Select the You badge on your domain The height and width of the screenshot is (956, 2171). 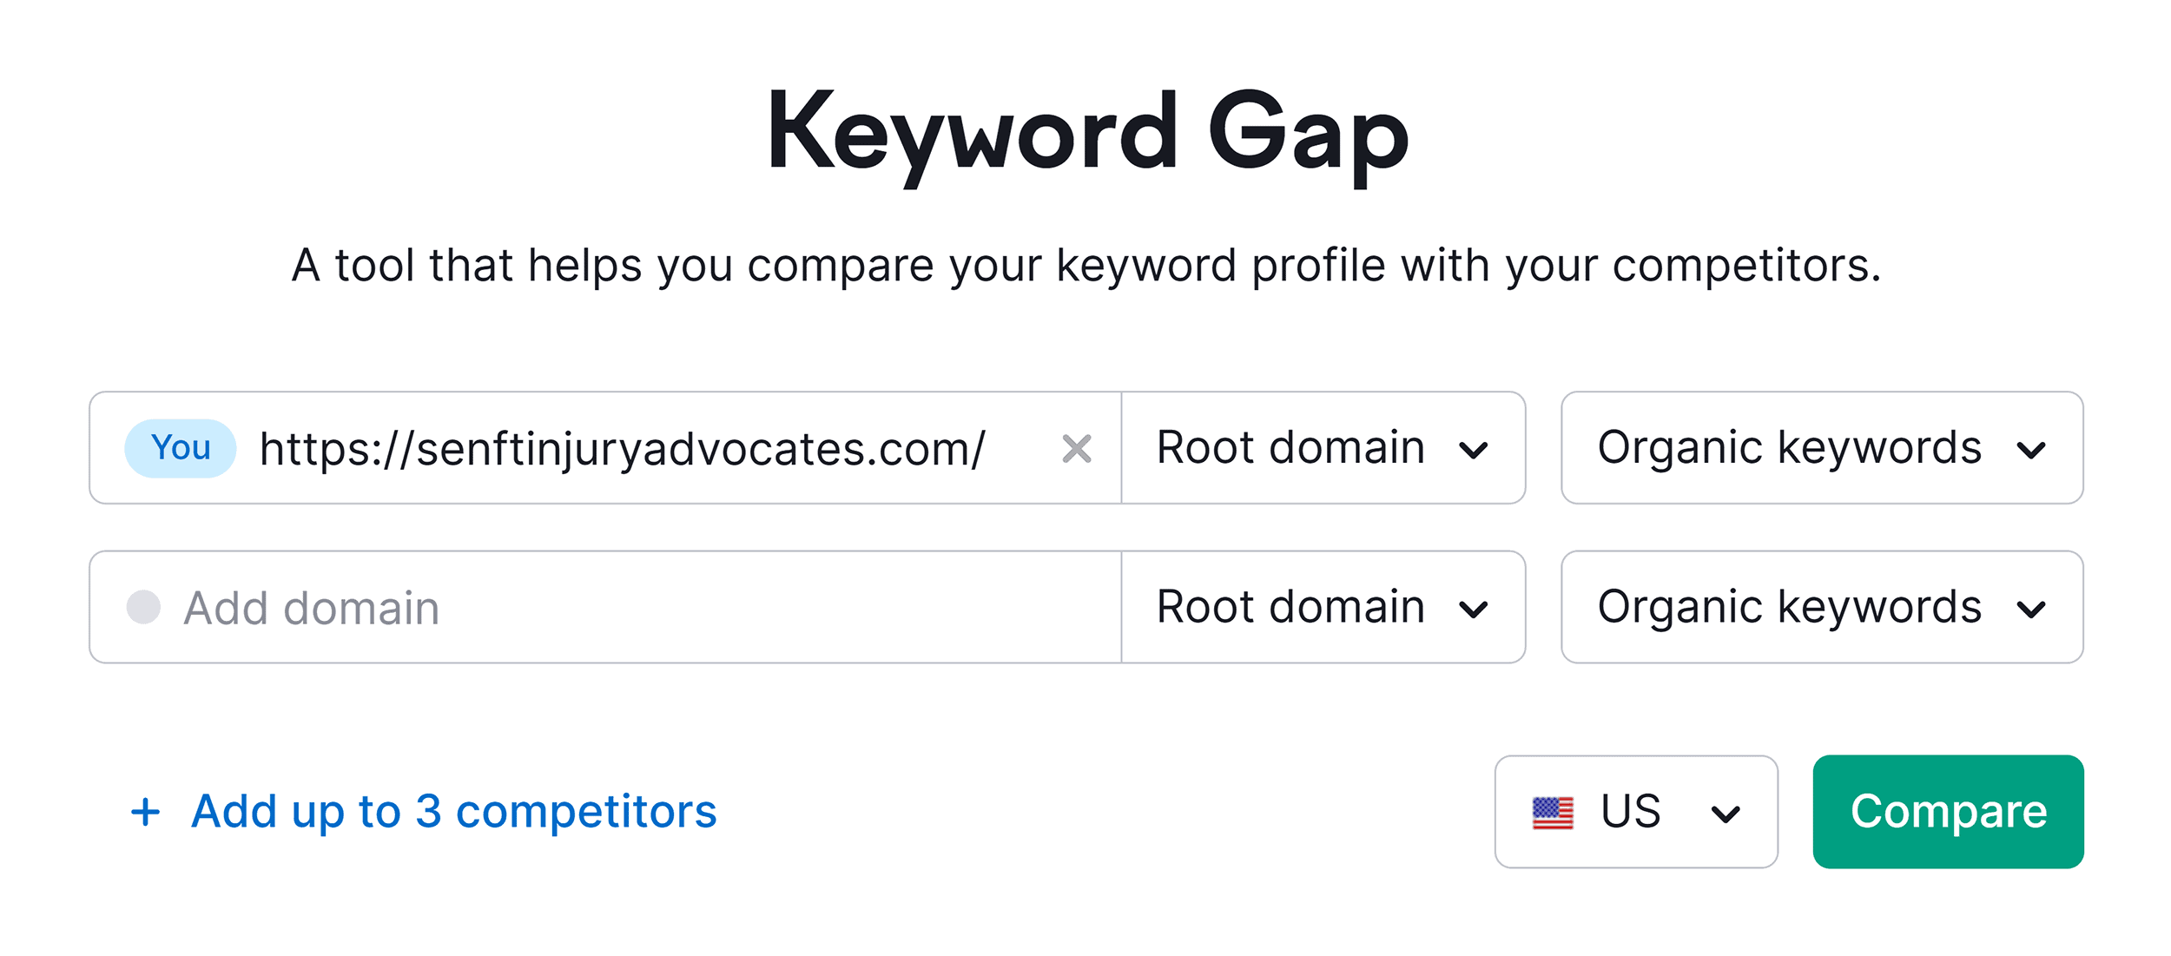pyautogui.click(x=178, y=448)
